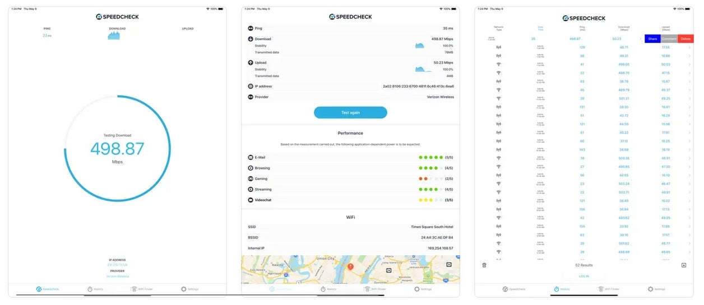Open chevron of row with download 496.05
This screenshot has height=305, width=704.
pyautogui.click(x=689, y=64)
